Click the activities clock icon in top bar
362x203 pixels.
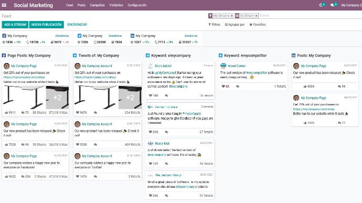click(321, 5)
